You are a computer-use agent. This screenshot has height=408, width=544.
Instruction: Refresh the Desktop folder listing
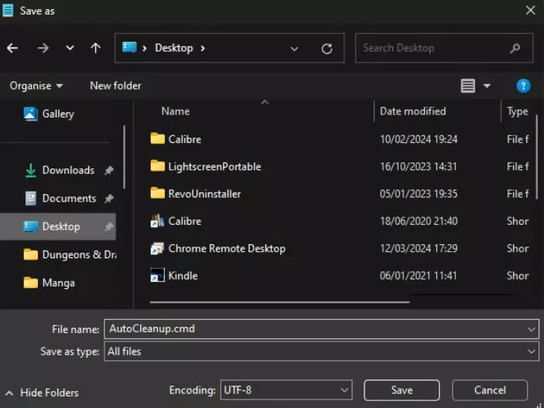pyautogui.click(x=327, y=48)
